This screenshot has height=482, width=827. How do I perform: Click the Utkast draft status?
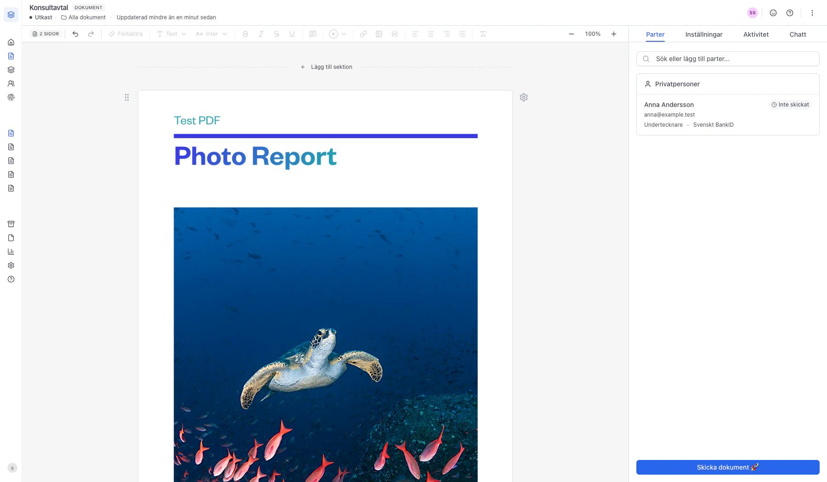(41, 17)
